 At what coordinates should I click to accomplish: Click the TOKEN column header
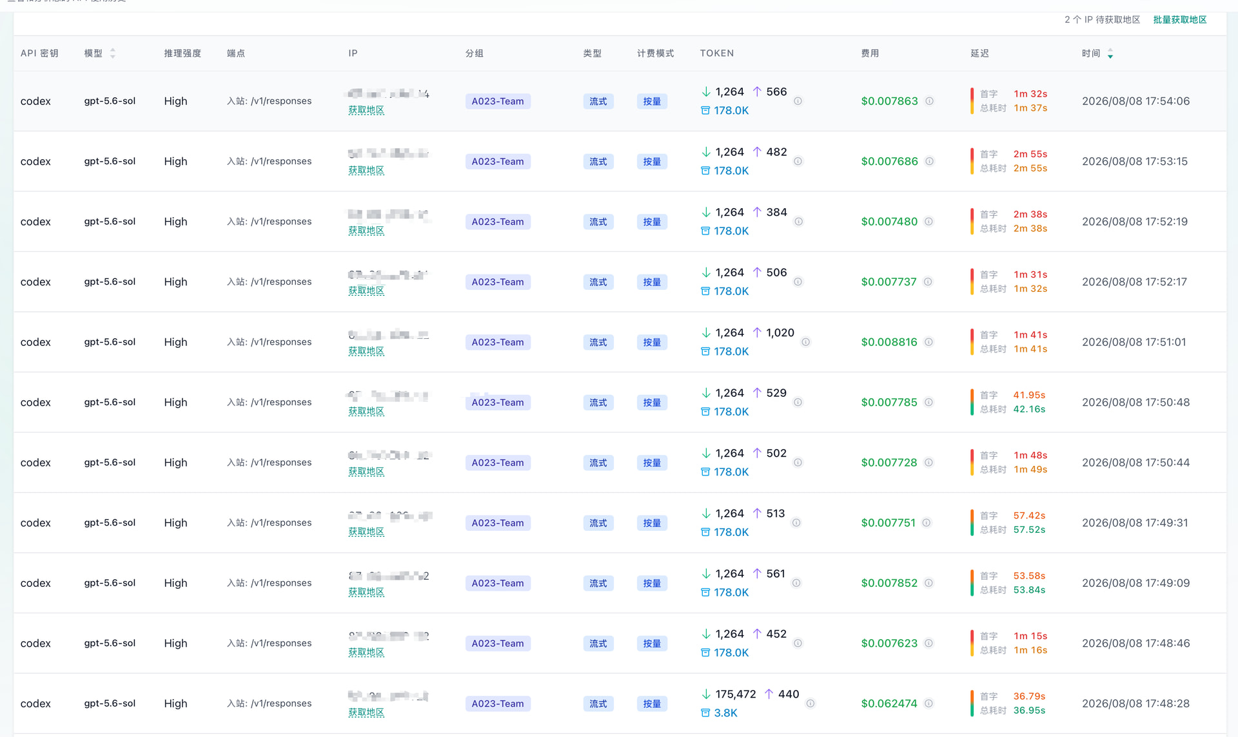[717, 53]
